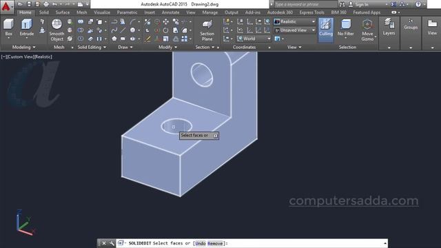Click the Solid Intersect icon

(x=81, y=39)
